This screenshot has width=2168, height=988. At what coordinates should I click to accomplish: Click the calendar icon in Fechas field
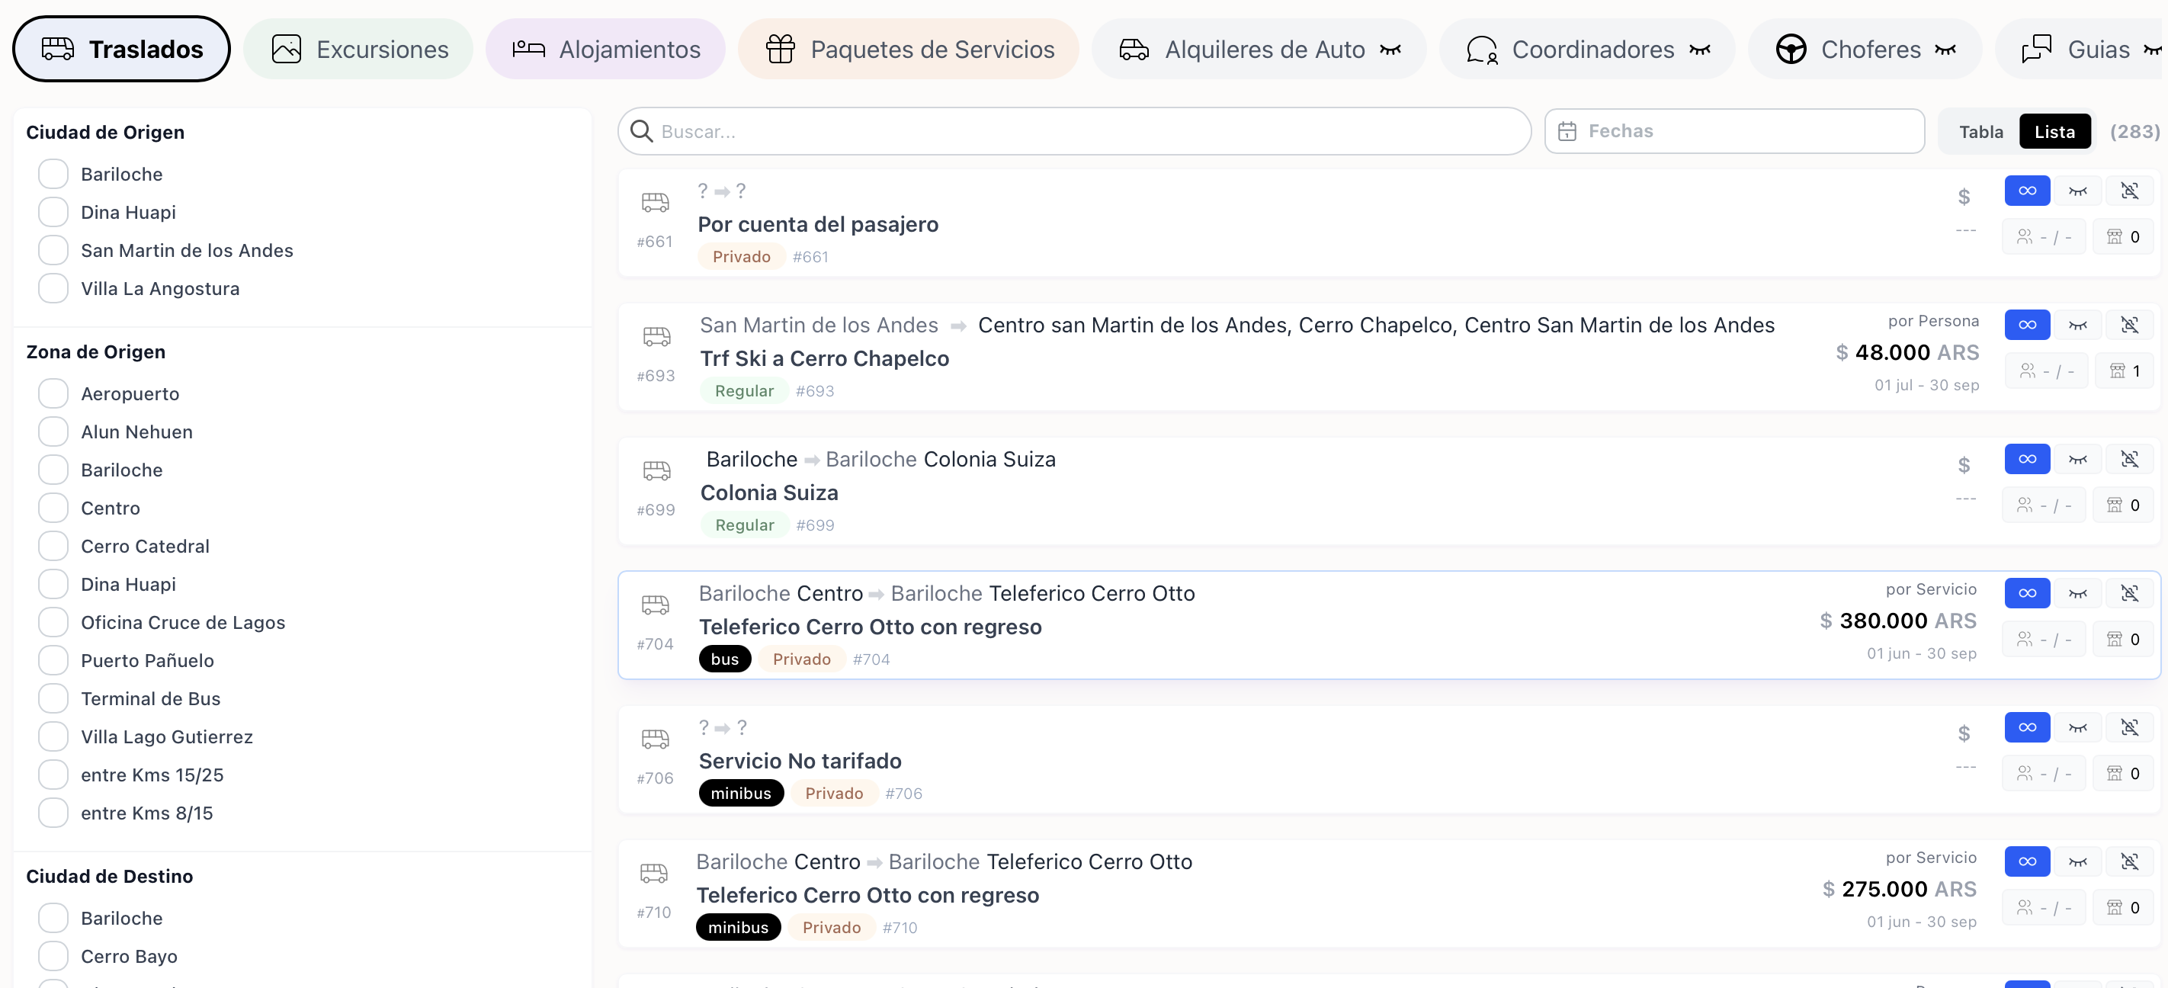(1567, 131)
